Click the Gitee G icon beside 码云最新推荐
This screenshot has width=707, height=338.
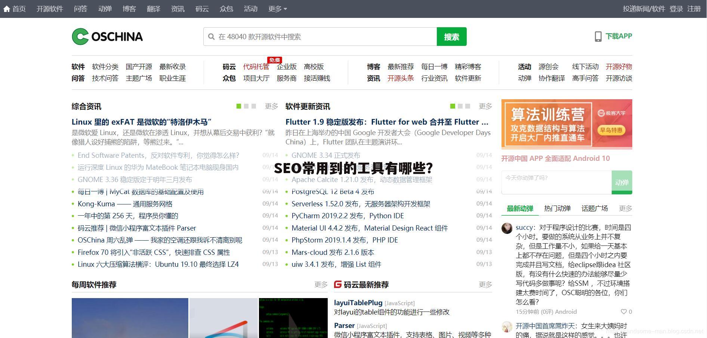pos(338,284)
